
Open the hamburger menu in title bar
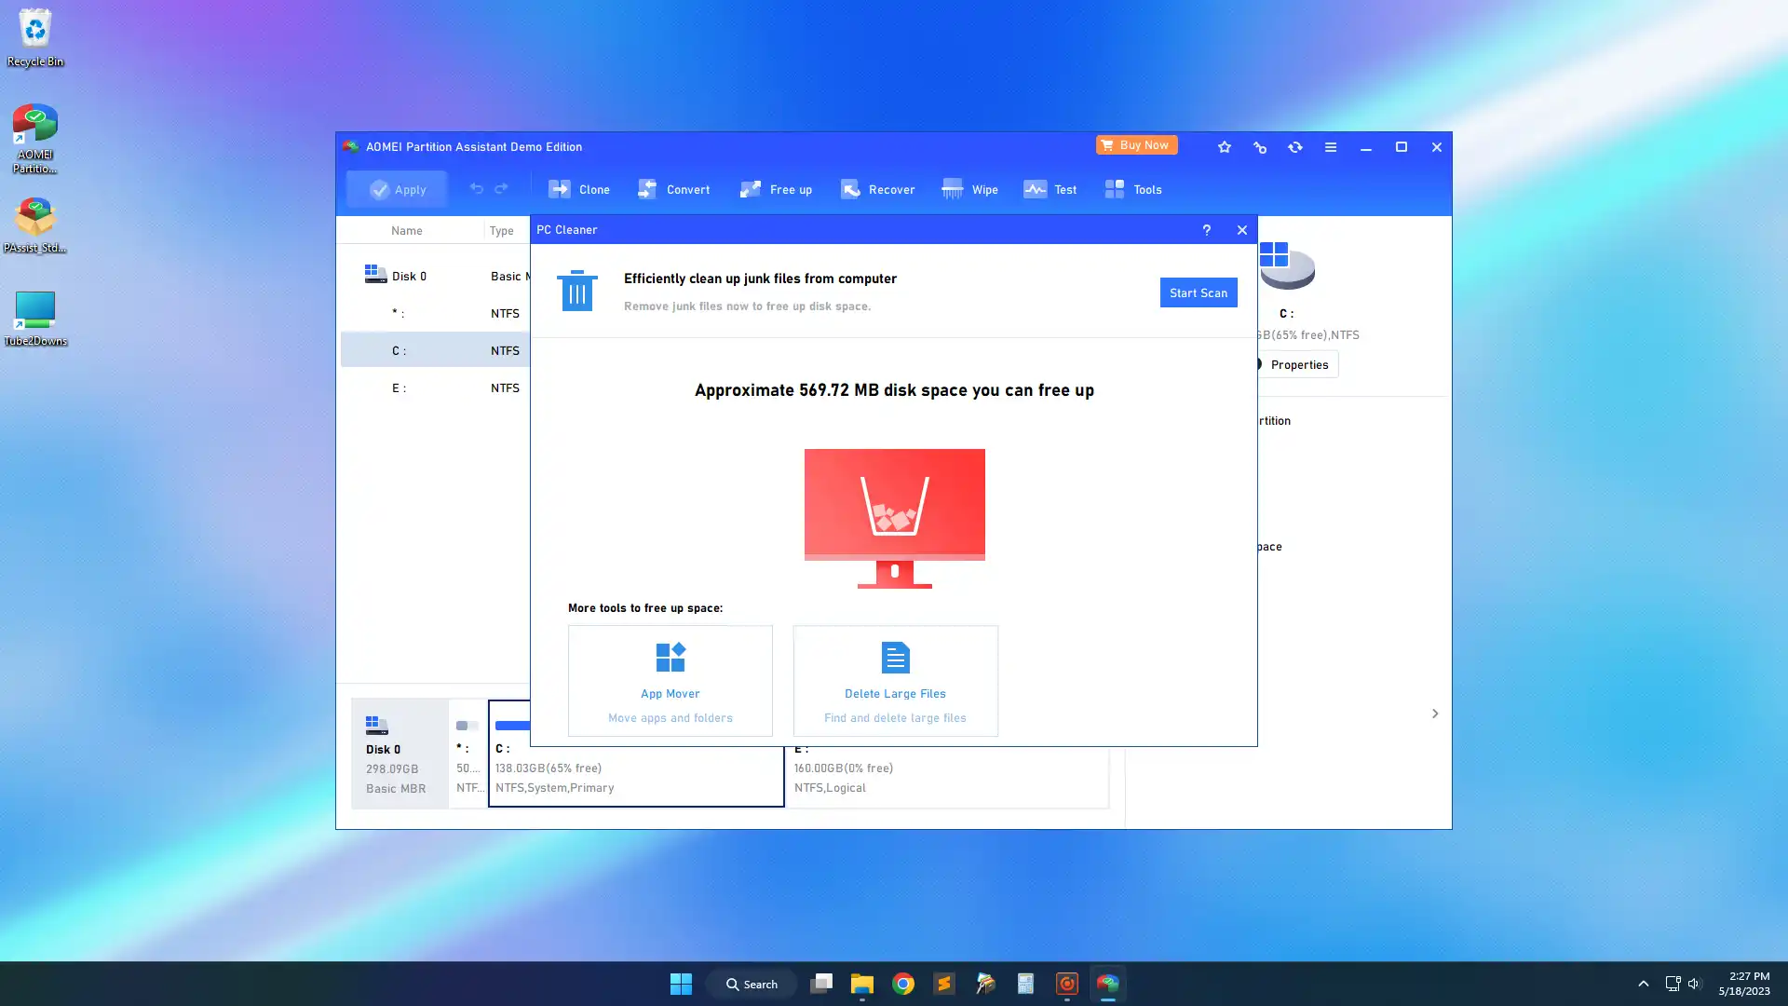pos(1331,147)
